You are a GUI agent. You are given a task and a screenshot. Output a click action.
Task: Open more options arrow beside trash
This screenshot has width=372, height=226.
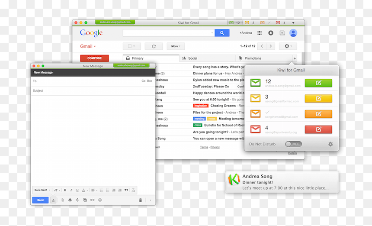[x=151, y=200]
